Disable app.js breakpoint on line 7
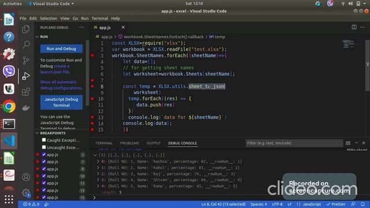 pyautogui.click(x=44, y=162)
